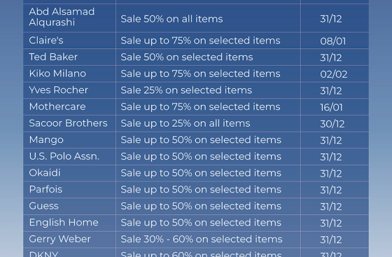Select the 16/01 date for Mothercare
Image resolution: width=392 pixels, height=257 pixels.
coord(331,108)
